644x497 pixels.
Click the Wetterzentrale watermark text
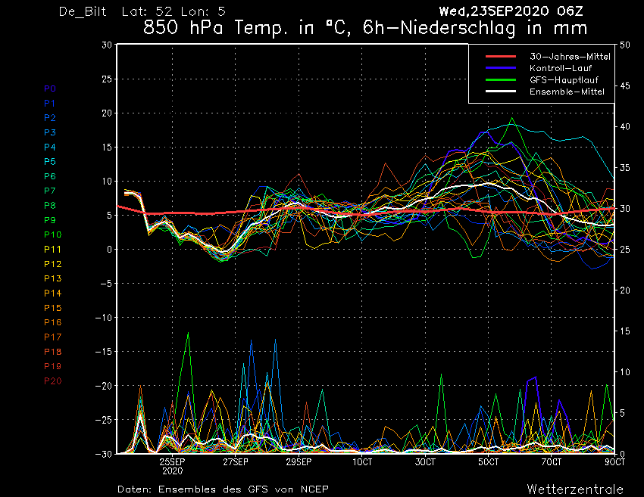coord(574,489)
